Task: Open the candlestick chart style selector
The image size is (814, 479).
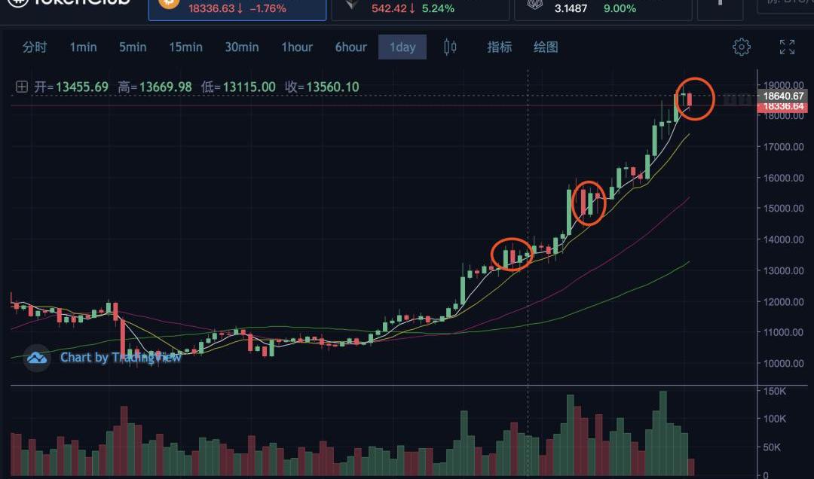Action: click(450, 47)
